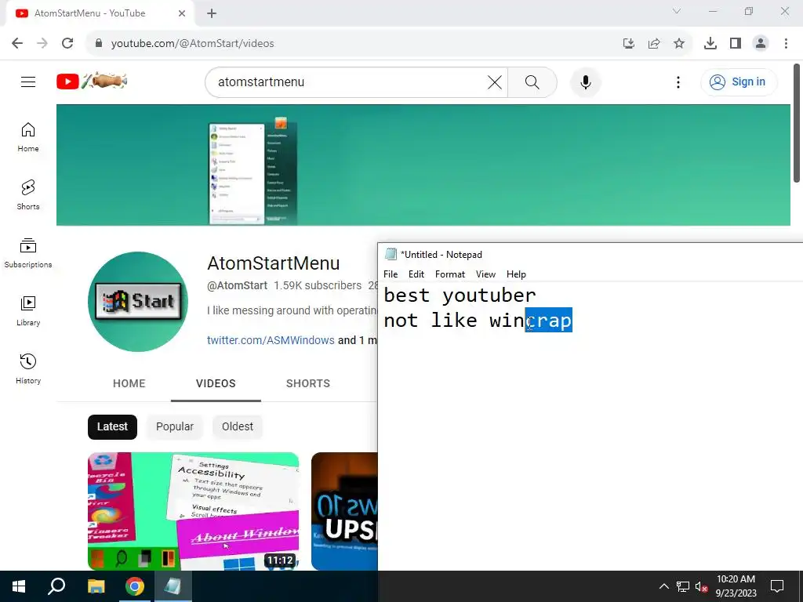The width and height of the screenshot is (803, 602).
Task: Open History in YouTube sidebar
Action: coord(28,368)
